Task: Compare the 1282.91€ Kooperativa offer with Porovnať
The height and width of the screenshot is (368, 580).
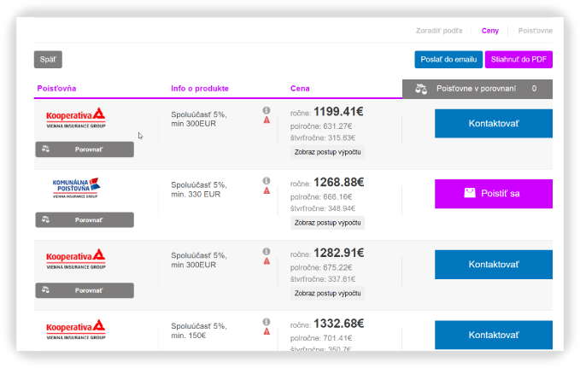Action: point(85,290)
